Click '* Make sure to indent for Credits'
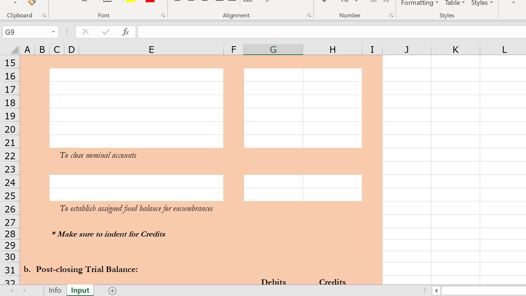The image size is (526, 296). (108, 234)
